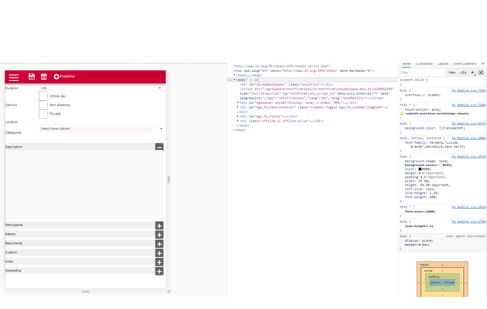Expand the Custom section
Screen dimensions: 487x309
[x=159, y=253]
